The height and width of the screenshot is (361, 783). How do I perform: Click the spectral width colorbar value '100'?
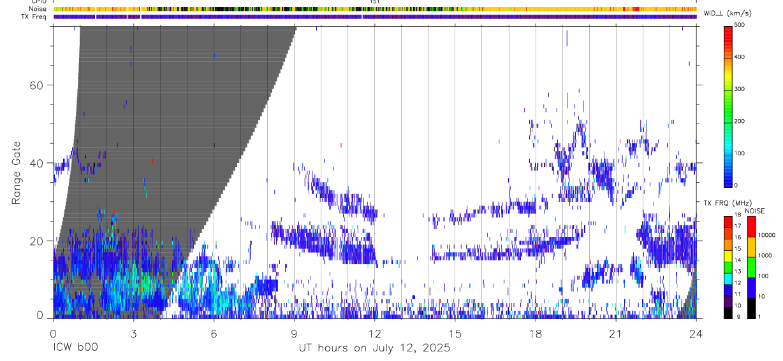tap(740, 153)
